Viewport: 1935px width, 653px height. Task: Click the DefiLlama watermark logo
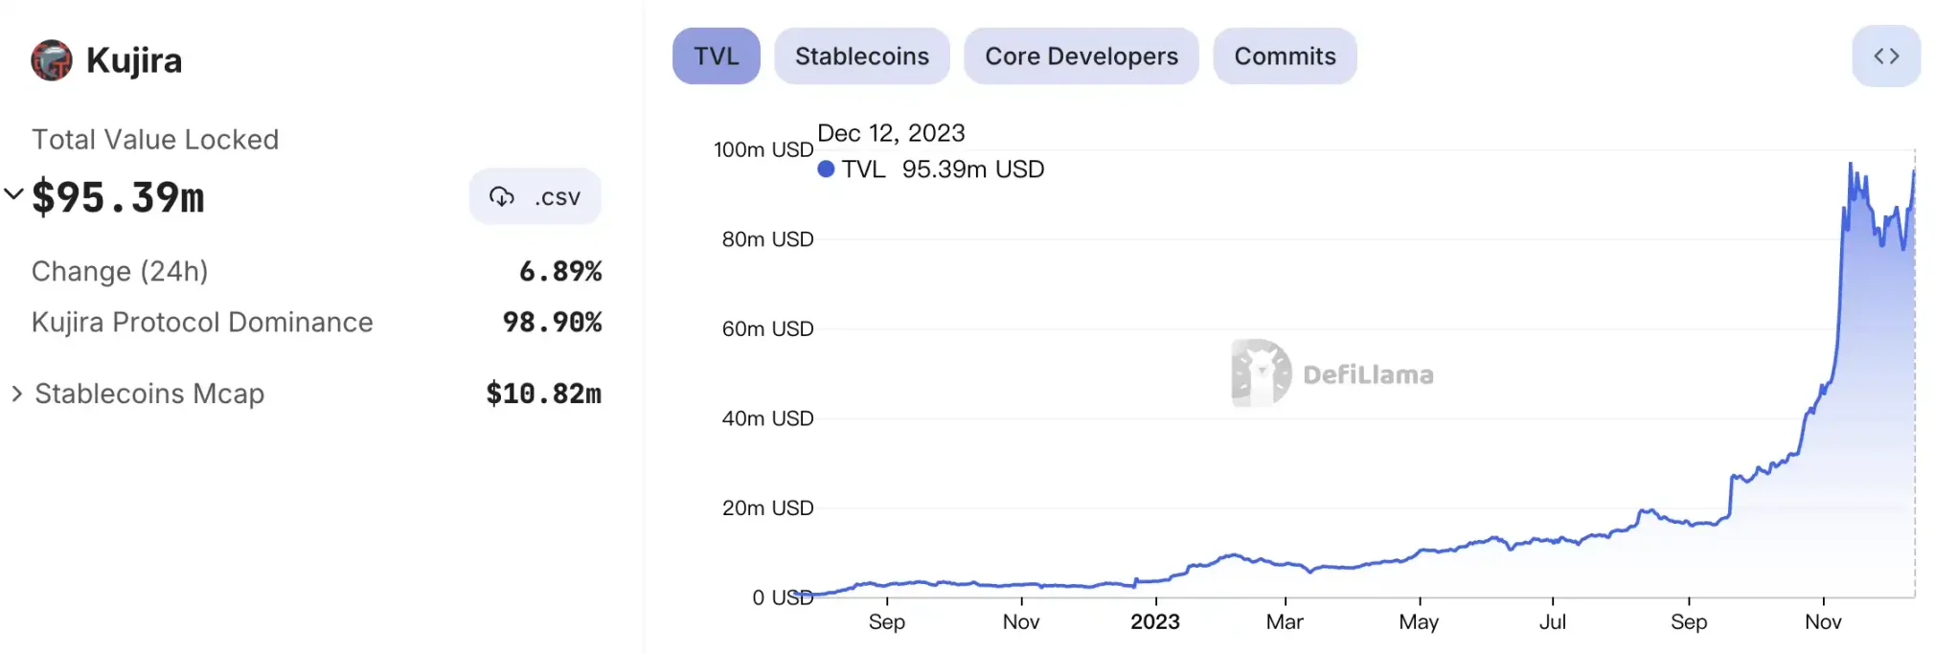click(x=1262, y=373)
